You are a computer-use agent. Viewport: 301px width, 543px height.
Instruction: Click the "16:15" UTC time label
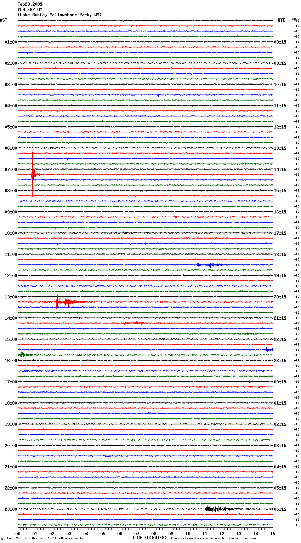(280, 212)
